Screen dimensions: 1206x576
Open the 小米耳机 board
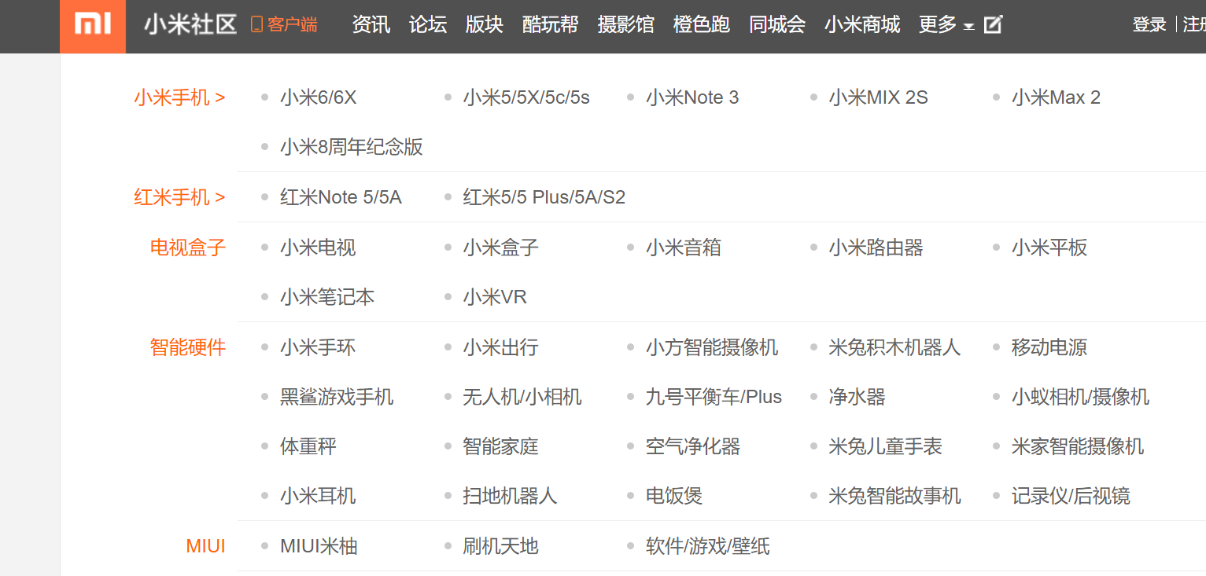coord(318,497)
